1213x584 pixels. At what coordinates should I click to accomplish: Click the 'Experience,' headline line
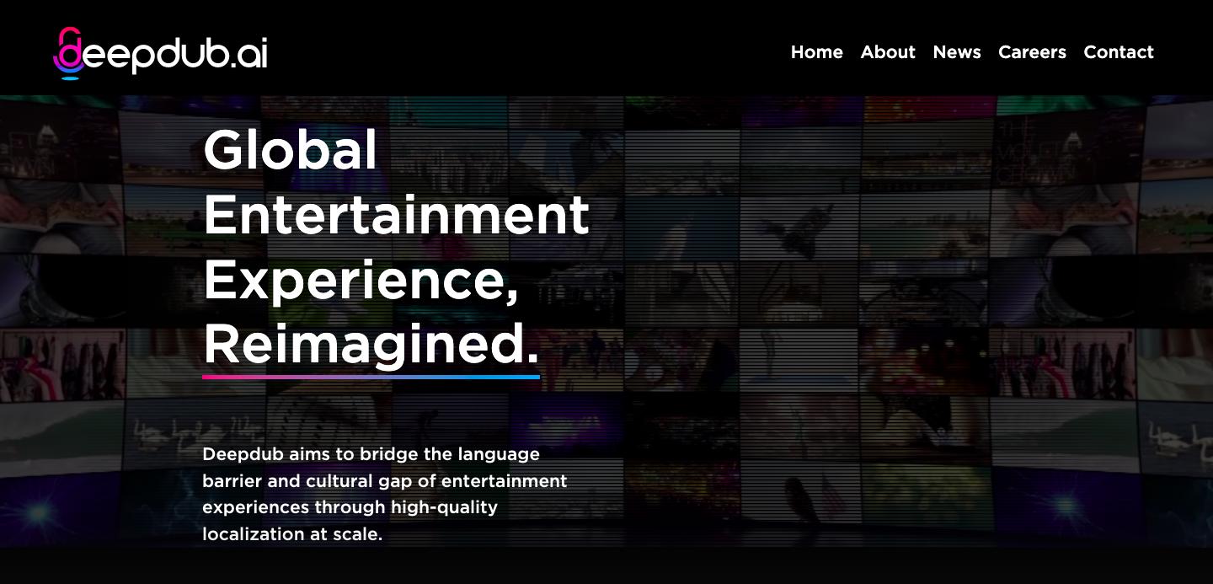coord(361,280)
